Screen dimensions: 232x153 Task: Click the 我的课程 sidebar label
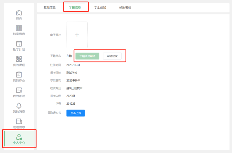(x=19, y=65)
